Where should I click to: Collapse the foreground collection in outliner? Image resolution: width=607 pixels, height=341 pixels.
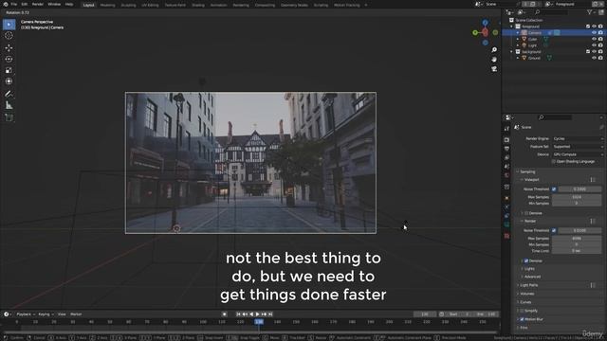[x=512, y=27]
